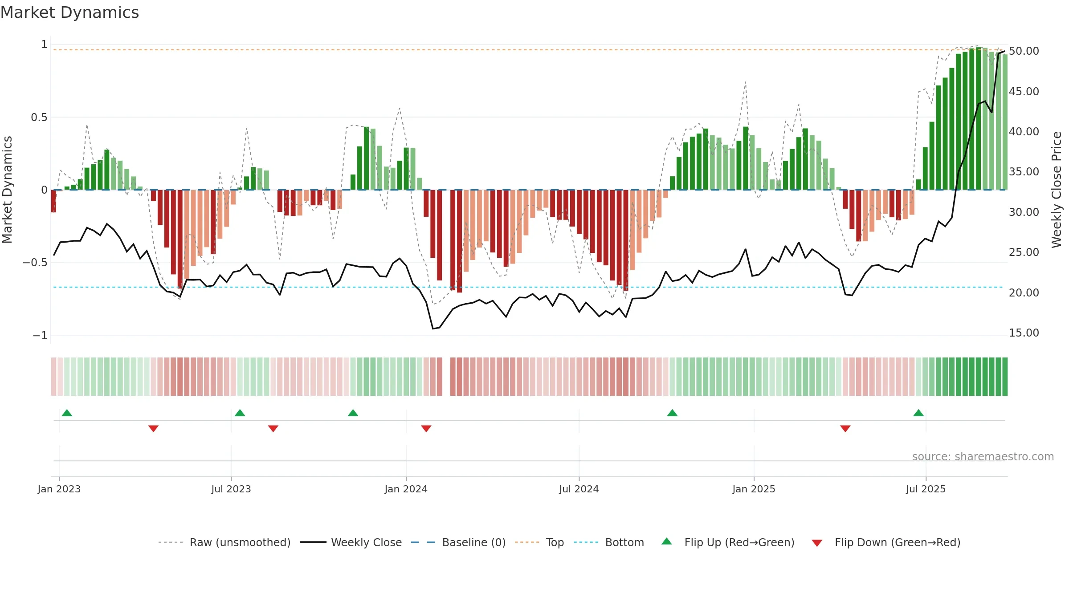The image size is (1069, 601).
Task: Click the Jul 2024 axis label
Action: point(579,489)
